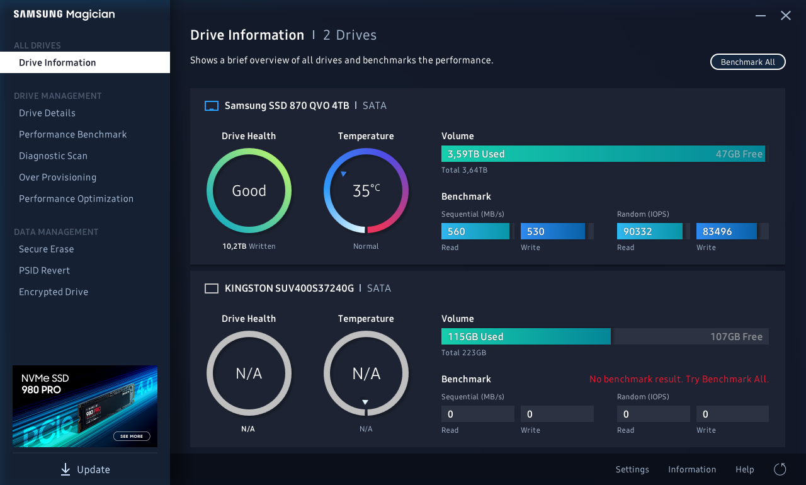This screenshot has height=485, width=806.
Task: Open Information from bottom bar
Action: 692,470
